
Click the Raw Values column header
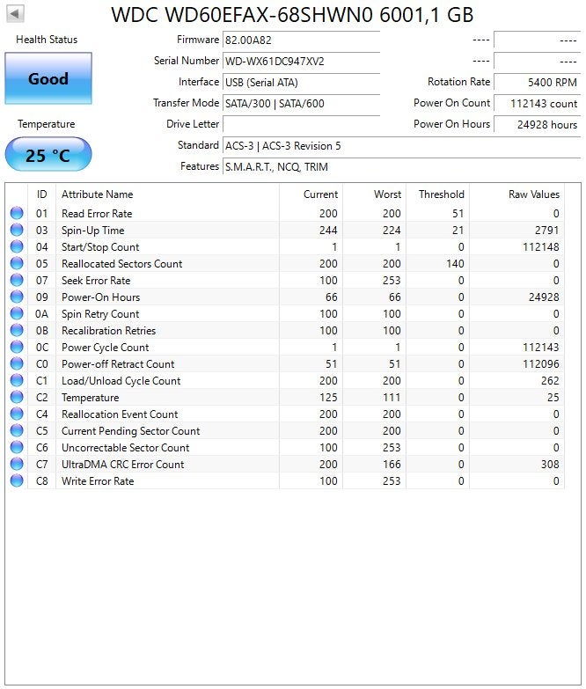[x=516, y=194]
